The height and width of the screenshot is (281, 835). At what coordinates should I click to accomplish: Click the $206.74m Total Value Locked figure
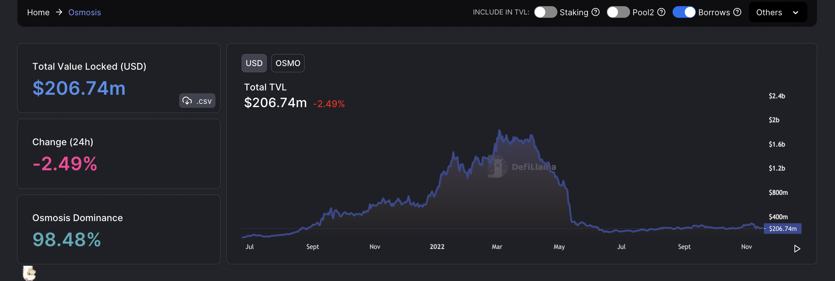79,88
